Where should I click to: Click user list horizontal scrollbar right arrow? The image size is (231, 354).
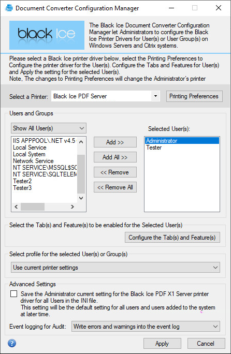pos(73,207)
